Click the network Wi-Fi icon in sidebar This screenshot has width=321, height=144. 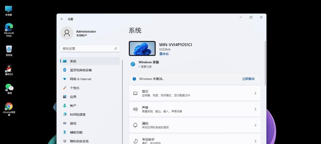point(65,79)
